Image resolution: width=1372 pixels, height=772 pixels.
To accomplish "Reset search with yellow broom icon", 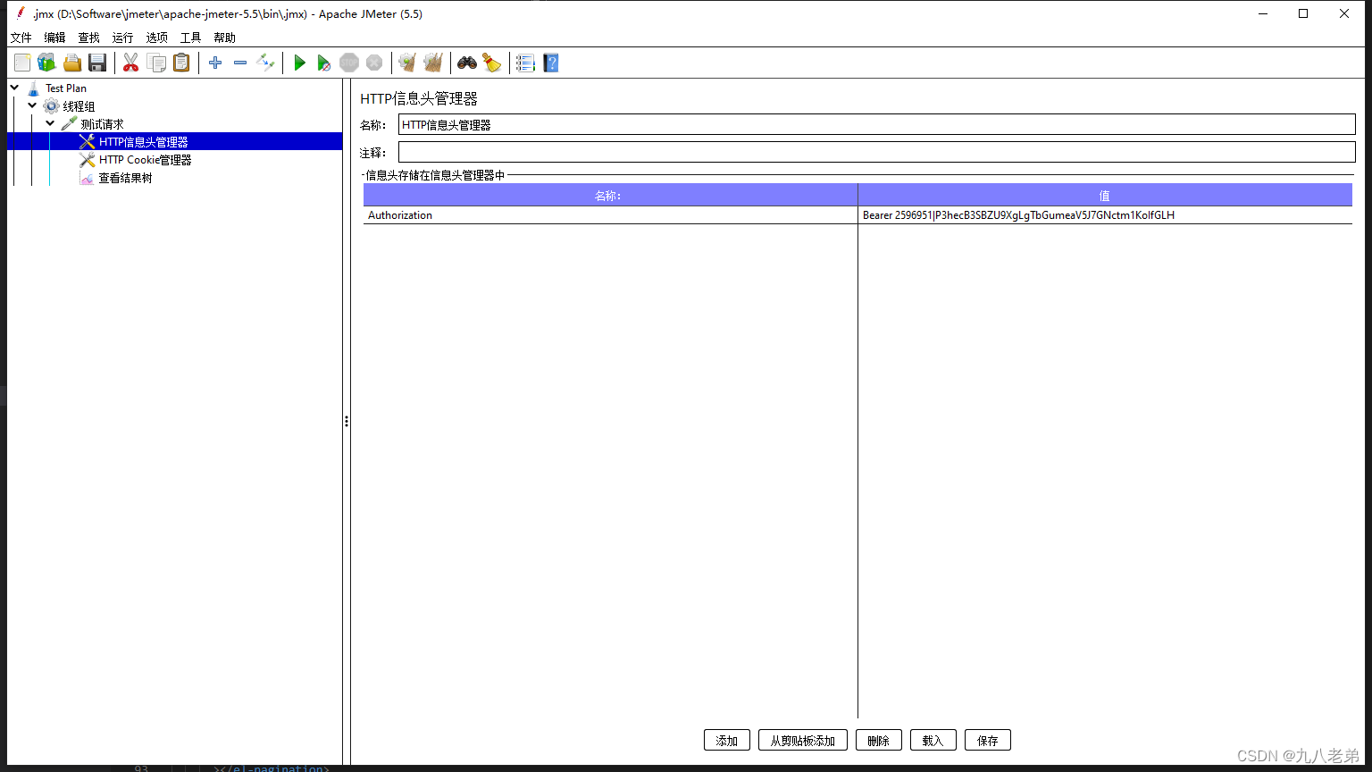I will coord(492,63).
